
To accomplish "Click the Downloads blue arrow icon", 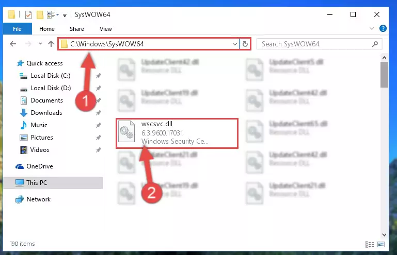I will [x=24, y=113].
